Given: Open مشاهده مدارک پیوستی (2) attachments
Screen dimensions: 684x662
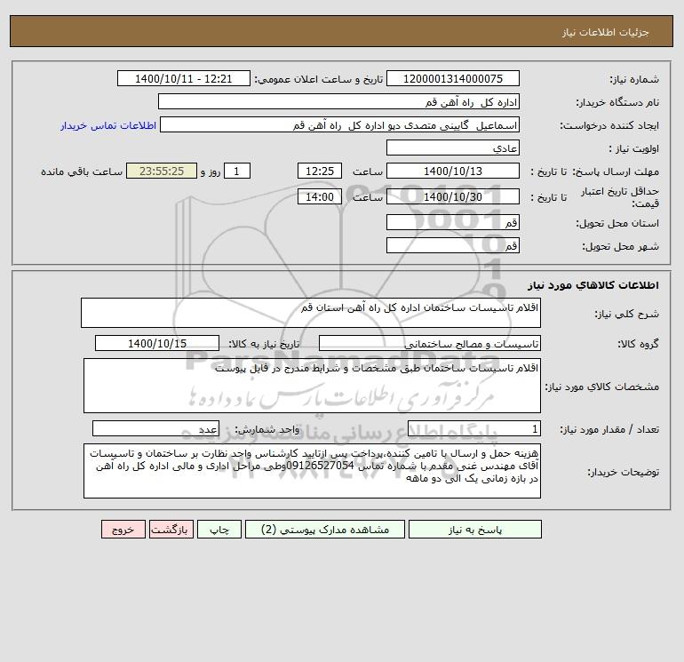Looking at the screenshot, I should click(x=325, y=530).
